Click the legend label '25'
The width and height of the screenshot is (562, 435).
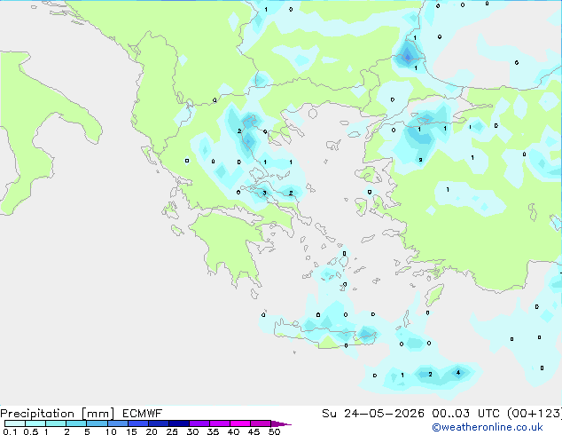(172, 431)
